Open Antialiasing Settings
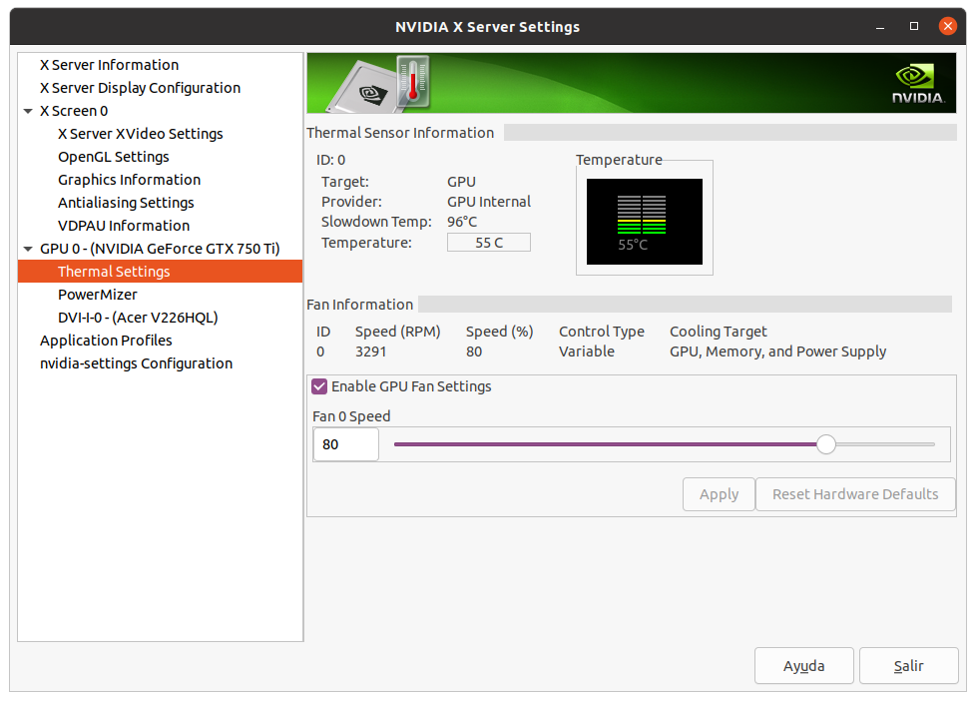 [x=126, y=203]
